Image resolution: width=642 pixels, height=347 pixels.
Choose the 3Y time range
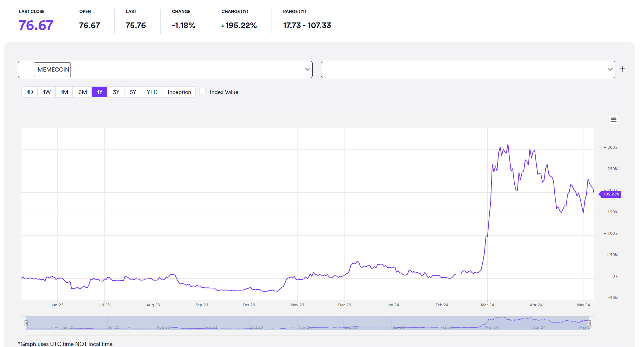click(116, 92)
